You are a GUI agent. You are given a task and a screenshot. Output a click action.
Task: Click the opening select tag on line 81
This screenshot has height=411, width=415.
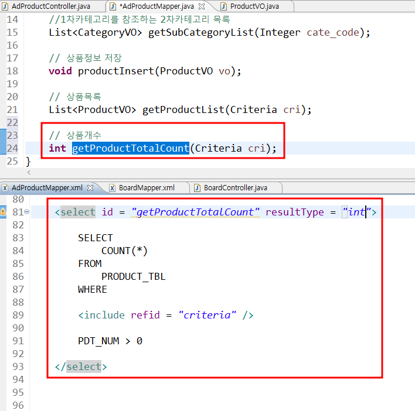tap(78, 212)
